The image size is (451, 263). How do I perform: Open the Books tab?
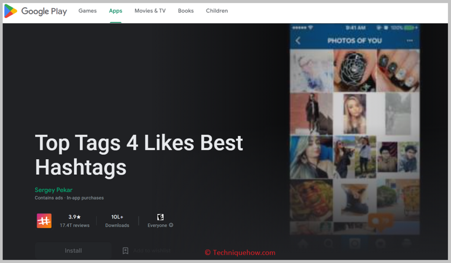coord(186,11)
